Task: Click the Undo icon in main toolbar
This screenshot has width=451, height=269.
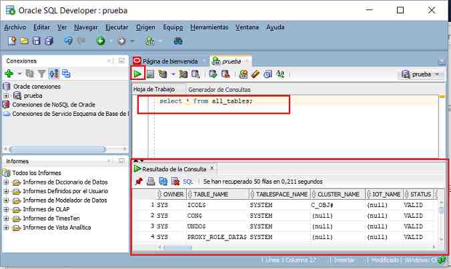Action: [69, 41]
